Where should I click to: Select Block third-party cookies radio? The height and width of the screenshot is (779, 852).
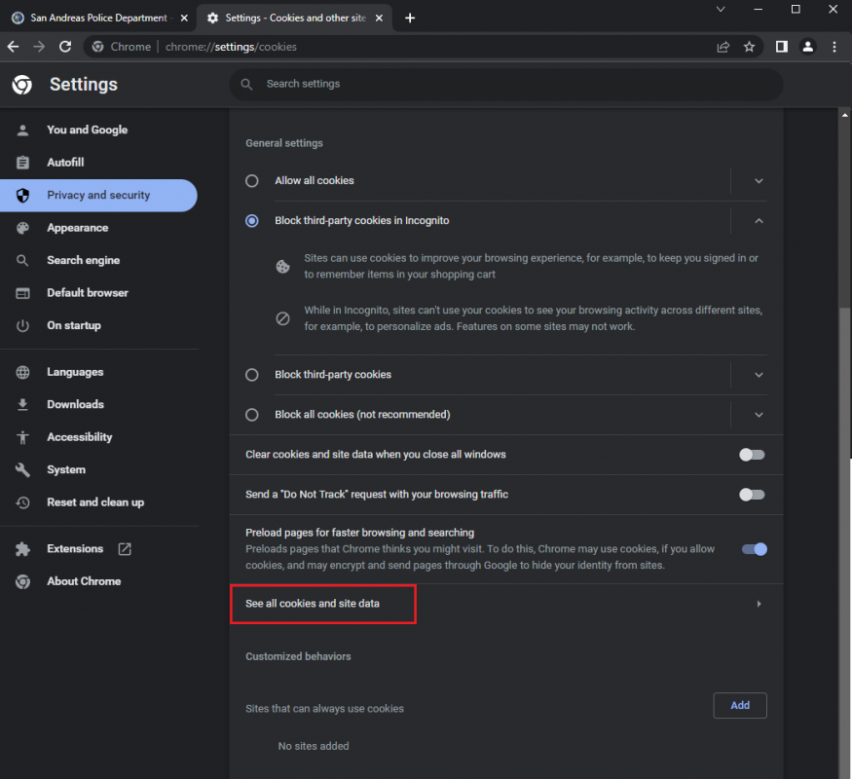252,375
